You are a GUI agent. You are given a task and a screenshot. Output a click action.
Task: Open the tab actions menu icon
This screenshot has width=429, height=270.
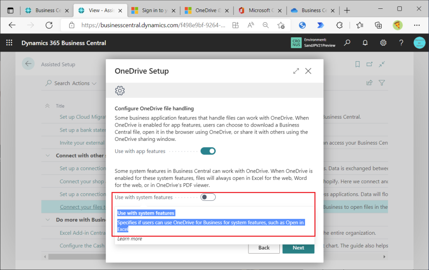click(10, 10)
